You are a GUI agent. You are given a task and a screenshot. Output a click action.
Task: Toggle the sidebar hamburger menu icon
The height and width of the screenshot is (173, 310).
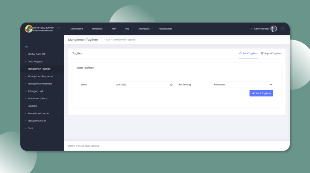click(x=58, y=29)
